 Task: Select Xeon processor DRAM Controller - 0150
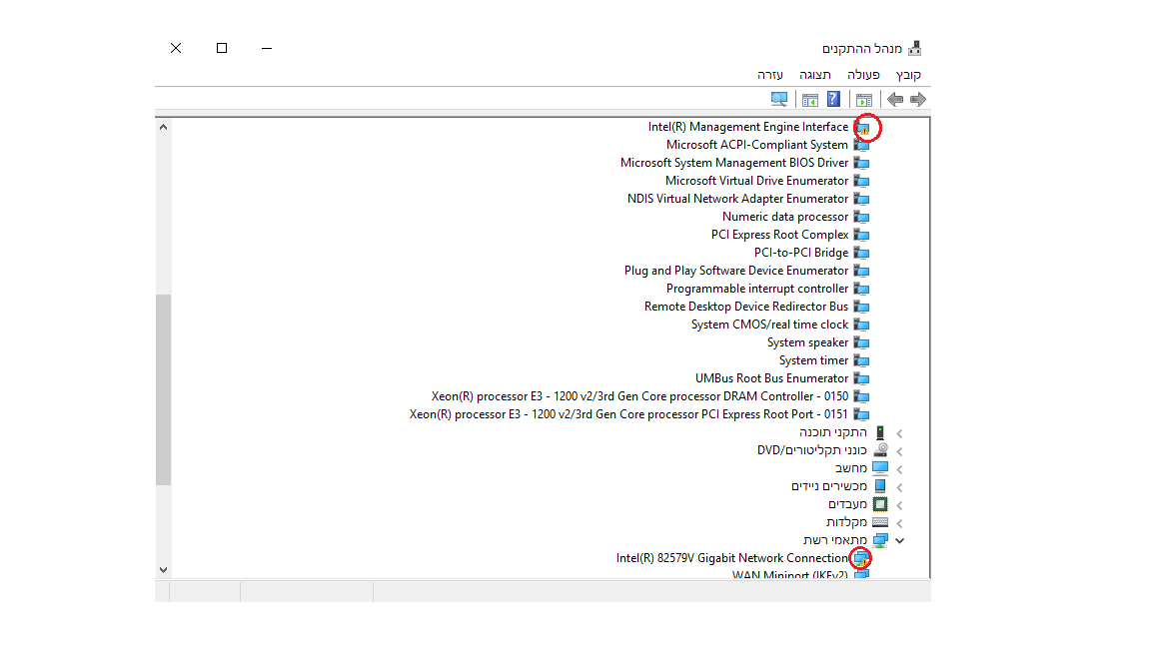pyautogui.click(x=639, y=396)
